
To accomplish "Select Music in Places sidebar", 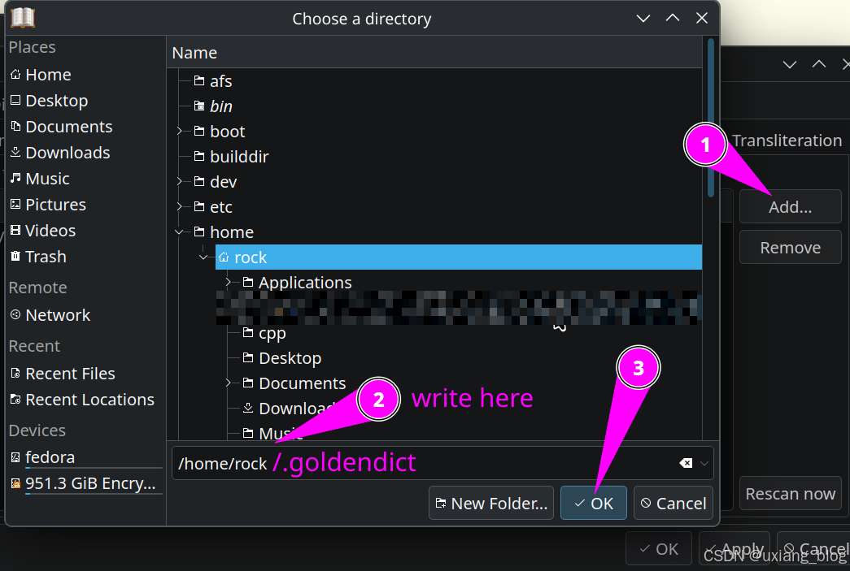I will [x=40, y=179].
